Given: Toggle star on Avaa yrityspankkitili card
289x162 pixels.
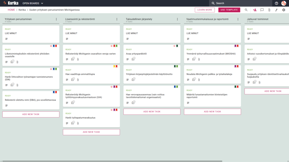Looking at the screenshot, I should pyautogui.click(x=174, y=46).
